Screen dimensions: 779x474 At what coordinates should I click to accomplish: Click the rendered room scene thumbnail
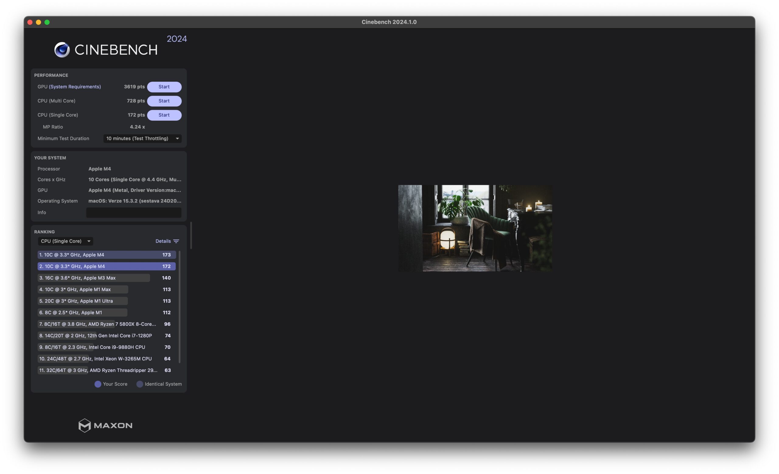(x=475, y=228)
